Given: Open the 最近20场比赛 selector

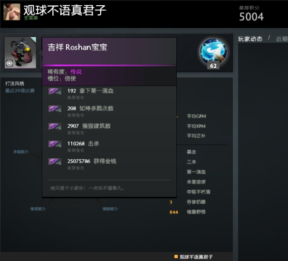Looking at the screenshot, I should tap(20, 90).
